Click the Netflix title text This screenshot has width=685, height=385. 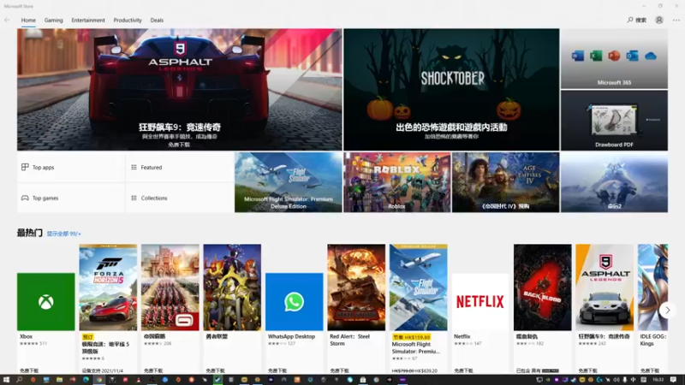462,336
